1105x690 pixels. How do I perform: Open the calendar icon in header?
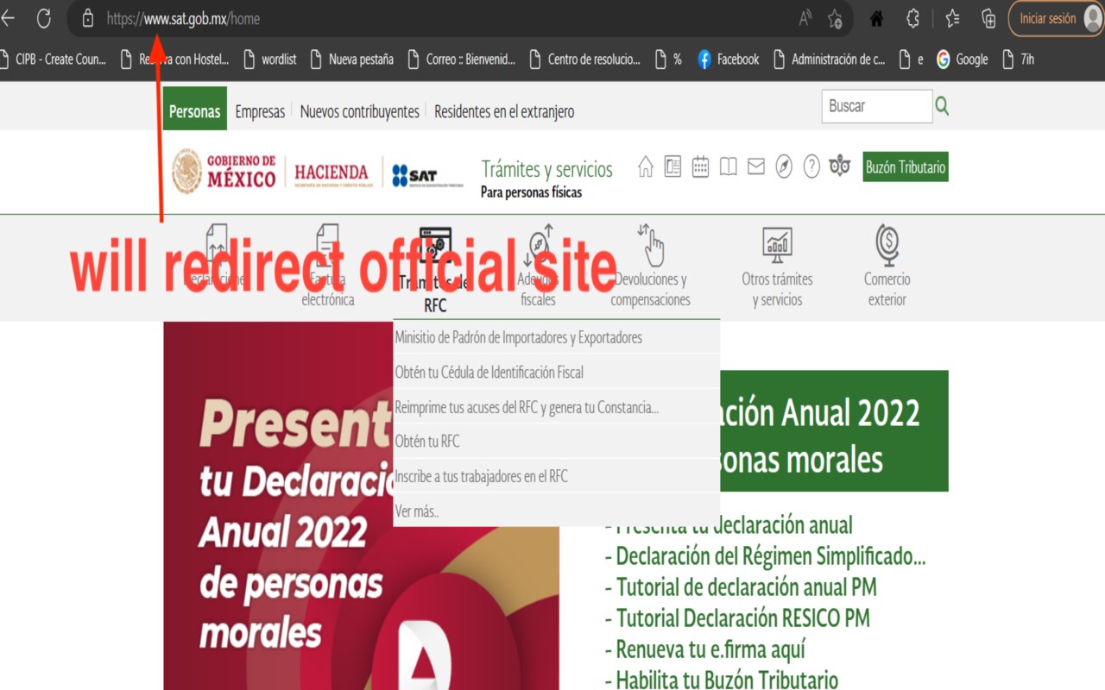point(700,166)
